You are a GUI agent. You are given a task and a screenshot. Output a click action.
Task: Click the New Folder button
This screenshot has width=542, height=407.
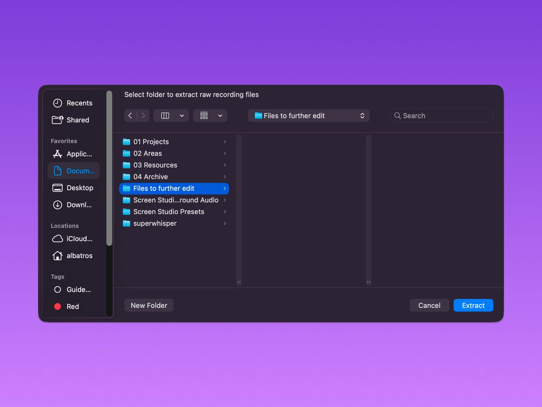[149, 305]
